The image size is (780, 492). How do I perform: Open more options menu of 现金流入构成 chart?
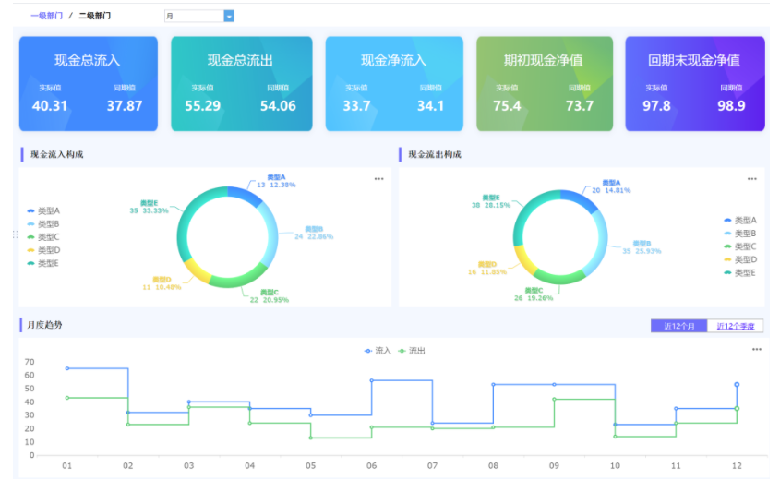(x=379, y=178)
